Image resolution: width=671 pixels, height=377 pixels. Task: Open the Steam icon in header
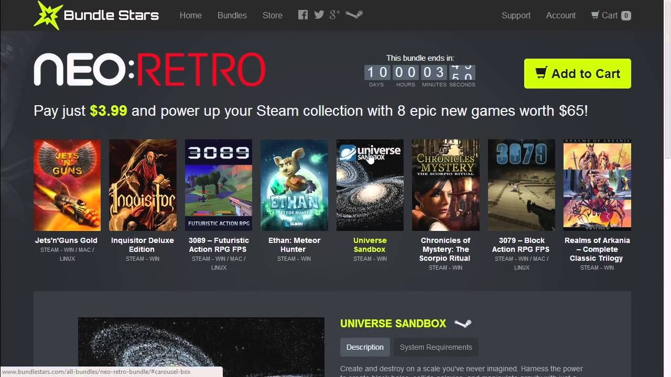click(354, 15)
